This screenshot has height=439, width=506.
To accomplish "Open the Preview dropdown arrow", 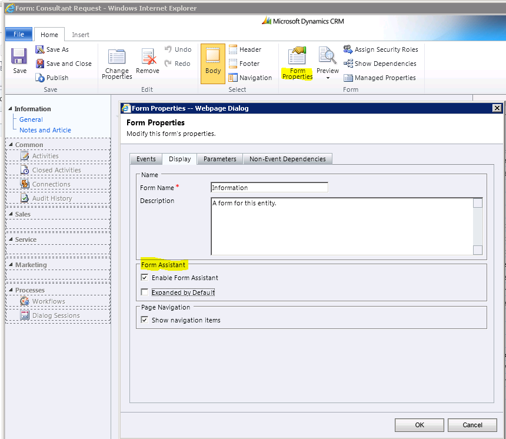I will [328, 78].
